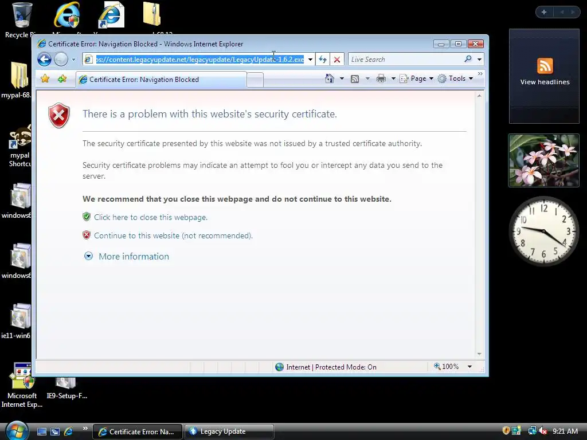This screenshot has height=440, width=587.
Task: Click the RSS Feeds toolbar icon
Action: (x=355, y=78)
